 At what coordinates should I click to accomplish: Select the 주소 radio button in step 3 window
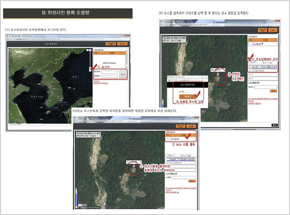(182, 156)
